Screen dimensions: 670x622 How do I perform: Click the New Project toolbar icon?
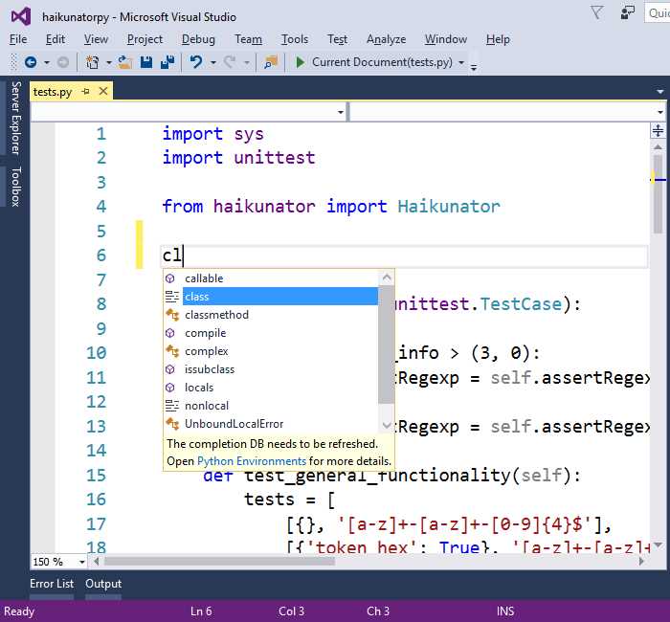click(x=92, y=62)
